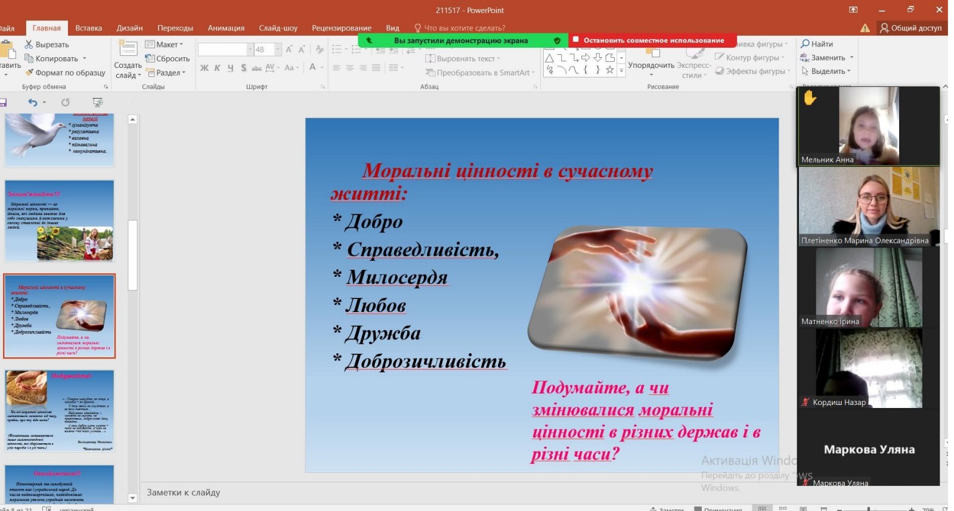Toggle strikethrough abc formatting
The height and width of the screenshot is (511, 954).
[x=256, y=68]
